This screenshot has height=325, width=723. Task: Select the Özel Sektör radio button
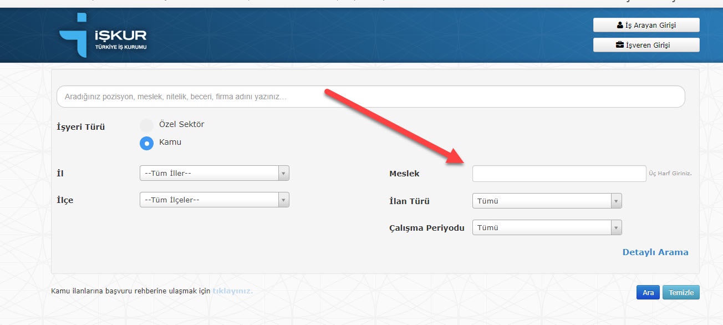pyautogui.click(x=146, y=125)
